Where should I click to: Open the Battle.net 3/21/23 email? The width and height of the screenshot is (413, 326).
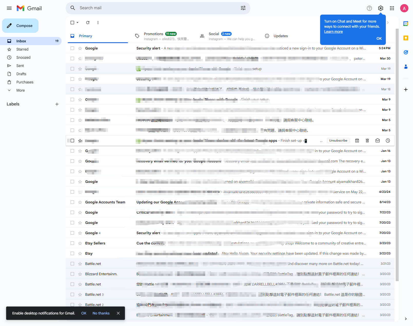coord(230,264)
